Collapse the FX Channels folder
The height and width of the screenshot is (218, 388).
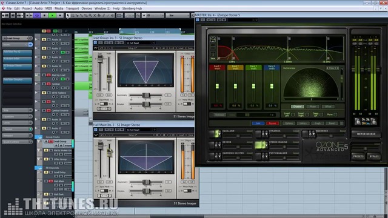click(39, 168)
